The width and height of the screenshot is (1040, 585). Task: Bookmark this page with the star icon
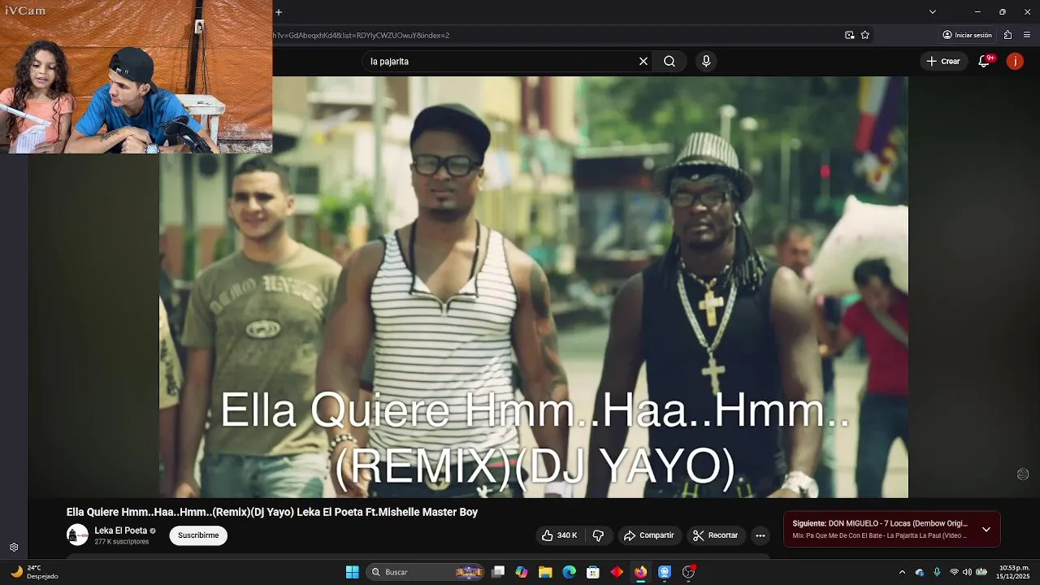pyautogui.click(x=865, y=35)
